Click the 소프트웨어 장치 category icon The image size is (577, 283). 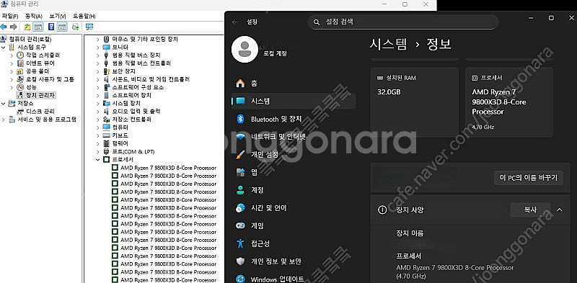click(x=106, y=95)
